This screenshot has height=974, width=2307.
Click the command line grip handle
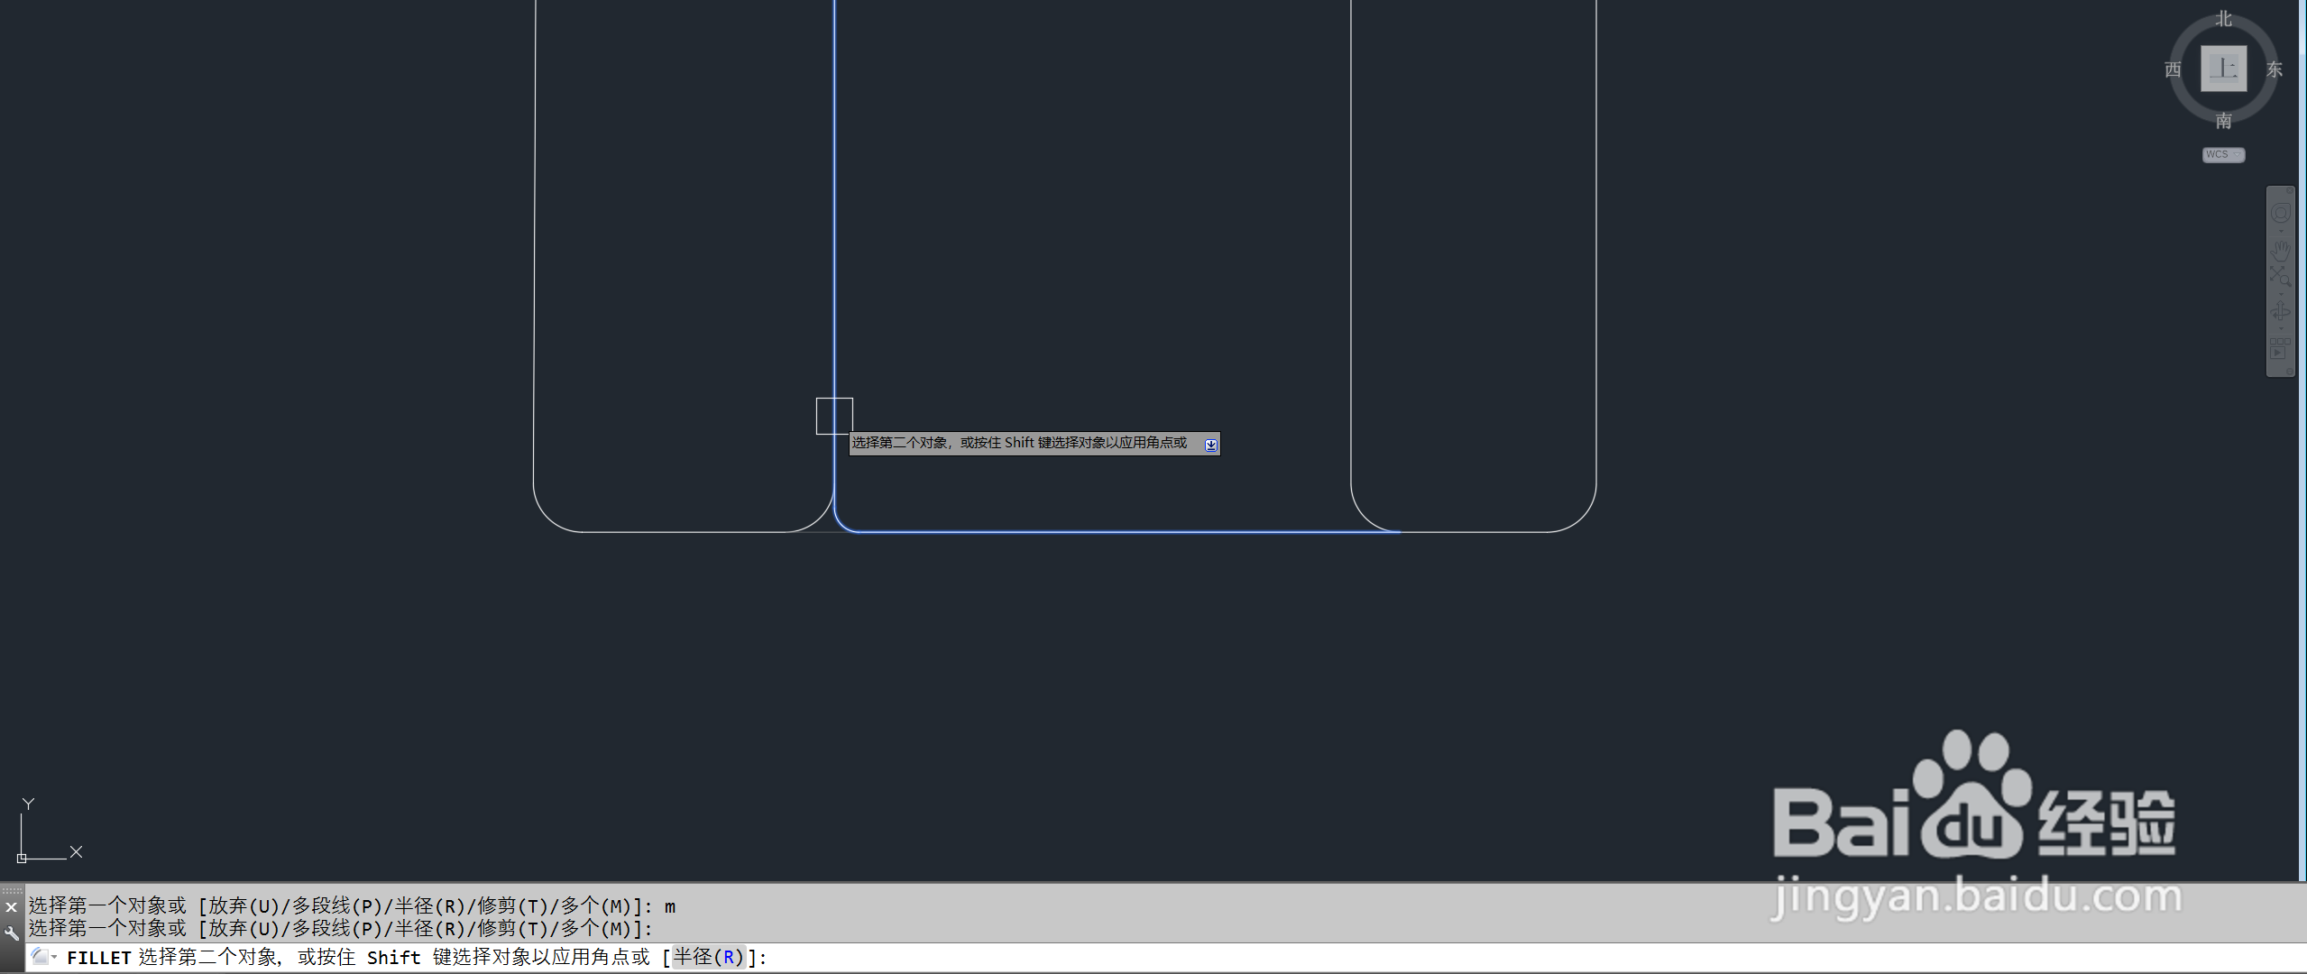[x=12, y=890]
